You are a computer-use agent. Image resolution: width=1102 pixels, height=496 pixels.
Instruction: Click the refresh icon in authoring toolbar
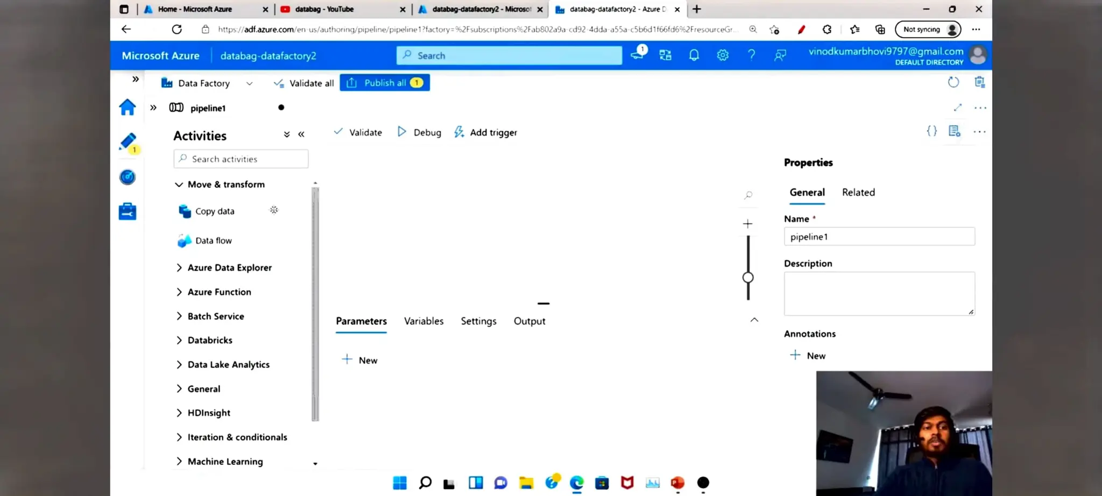coord(953,82)
